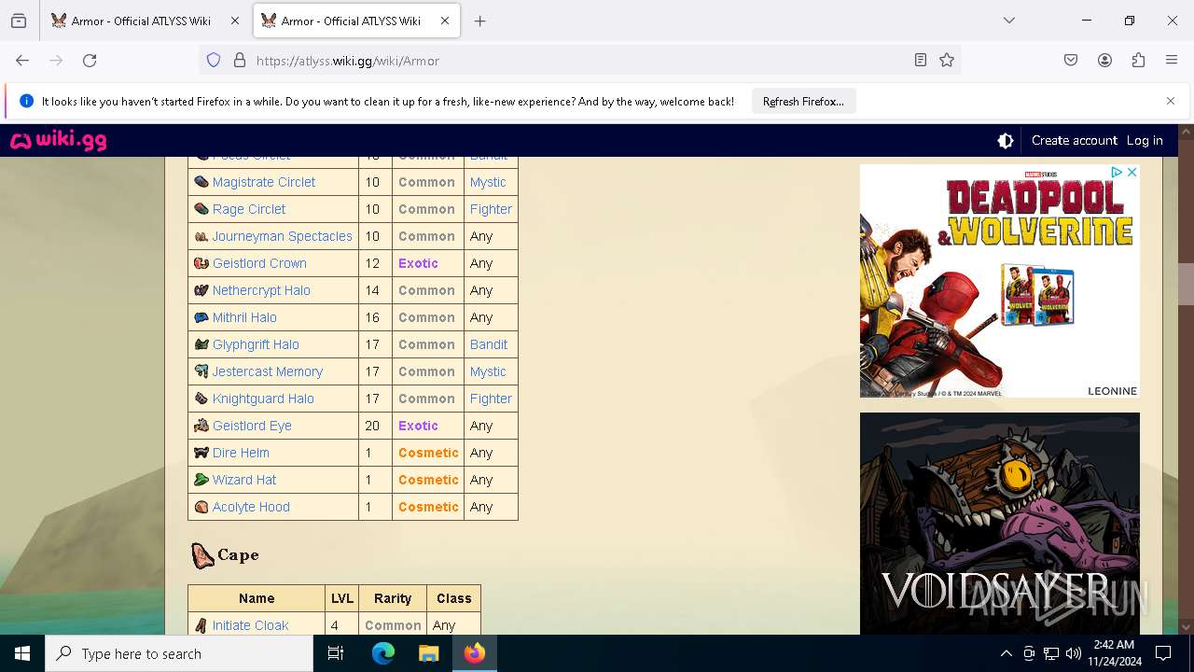Click the tracking protection shield icon
This screenshot has width=1194, height=672.
[x=214, y=61]
